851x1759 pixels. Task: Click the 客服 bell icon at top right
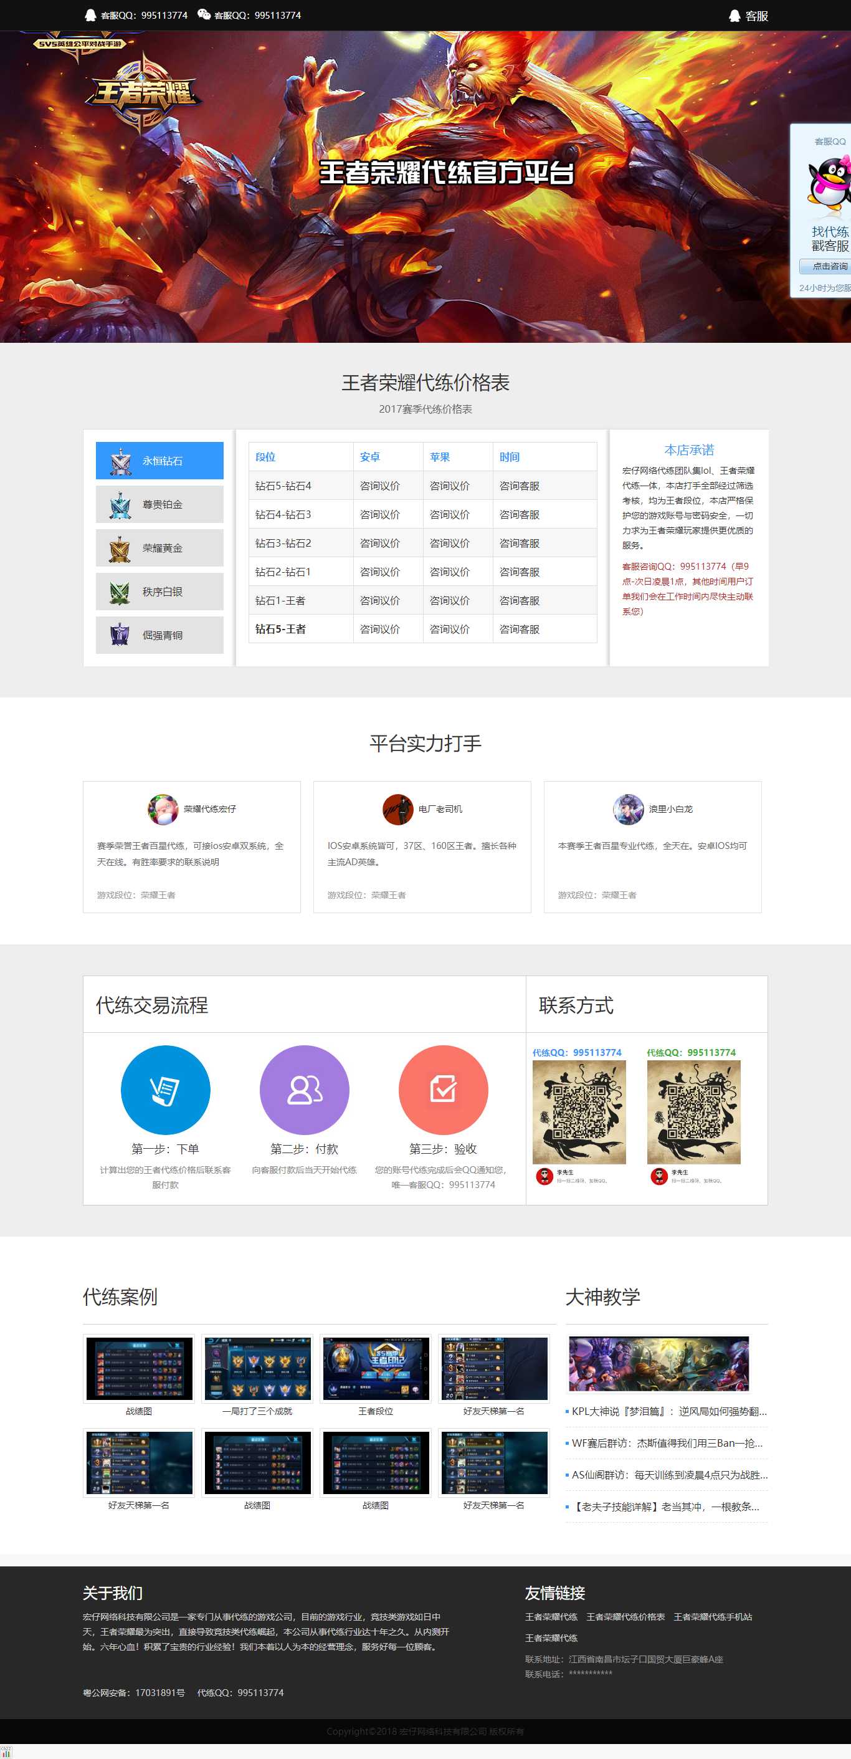735,16
